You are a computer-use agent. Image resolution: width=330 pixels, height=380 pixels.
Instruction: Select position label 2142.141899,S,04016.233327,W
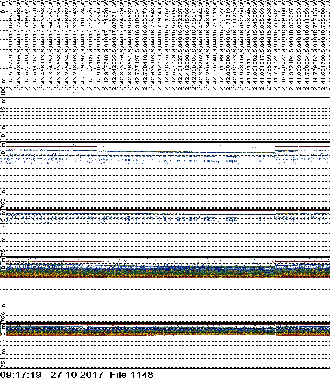click(x=221, y=45)
